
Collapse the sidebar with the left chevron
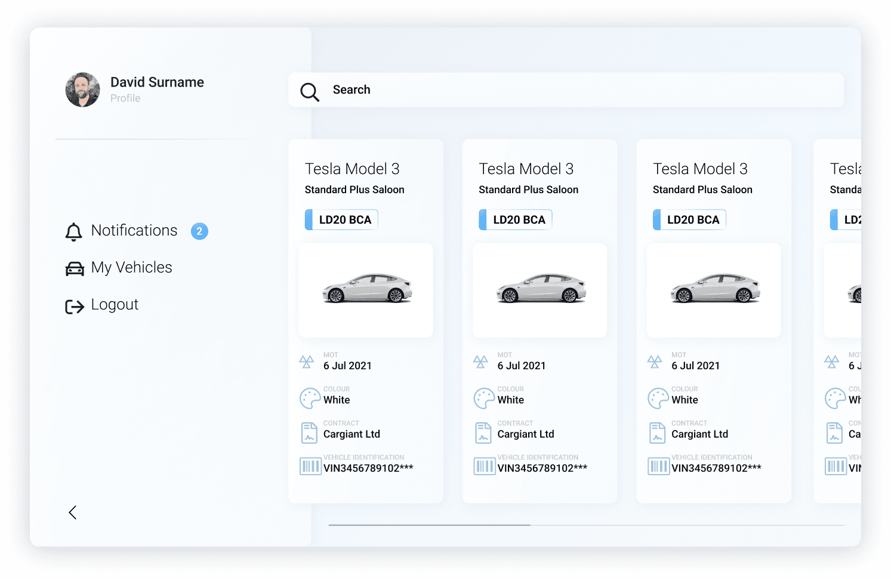73,512
